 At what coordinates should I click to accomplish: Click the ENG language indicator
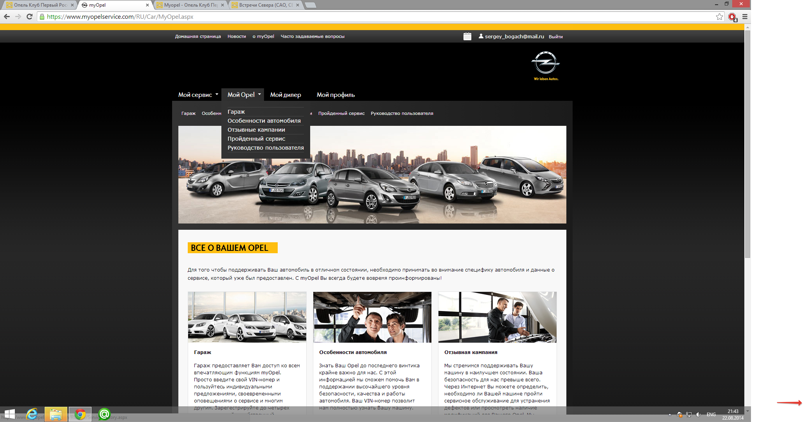click(711, 415)
